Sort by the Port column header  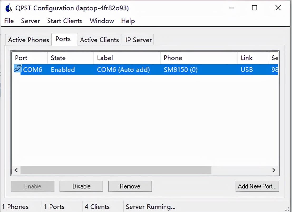tap(30, 58)
